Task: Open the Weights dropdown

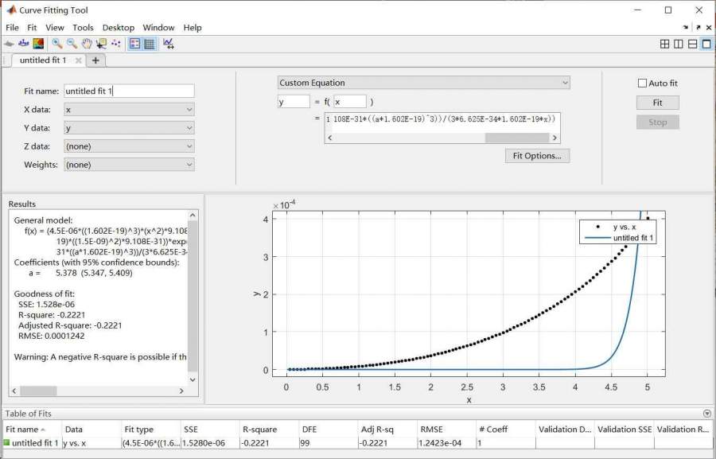Action: point(128,165)
